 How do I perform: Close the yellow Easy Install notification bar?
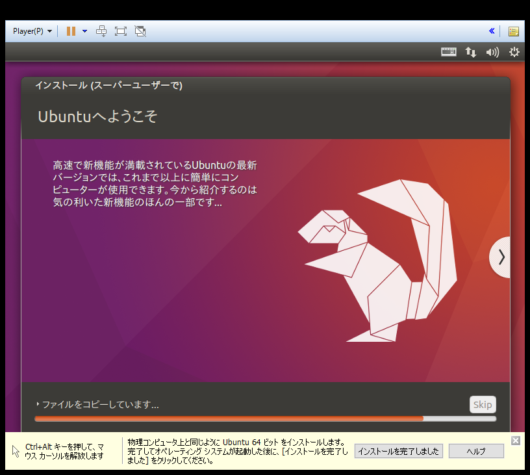[x=516, y=440]
